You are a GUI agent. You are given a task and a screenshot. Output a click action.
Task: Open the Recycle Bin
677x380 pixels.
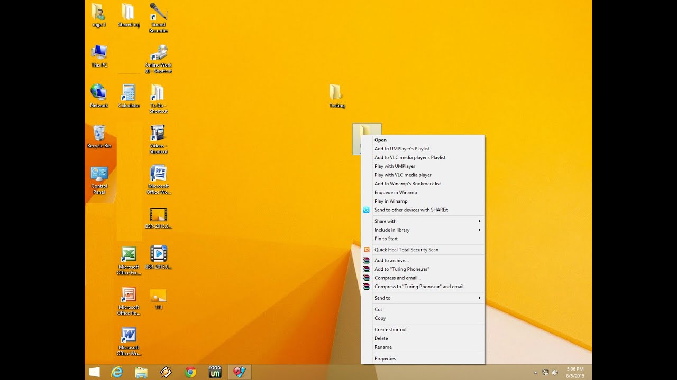pyautogui.click(x=99, y=136)
